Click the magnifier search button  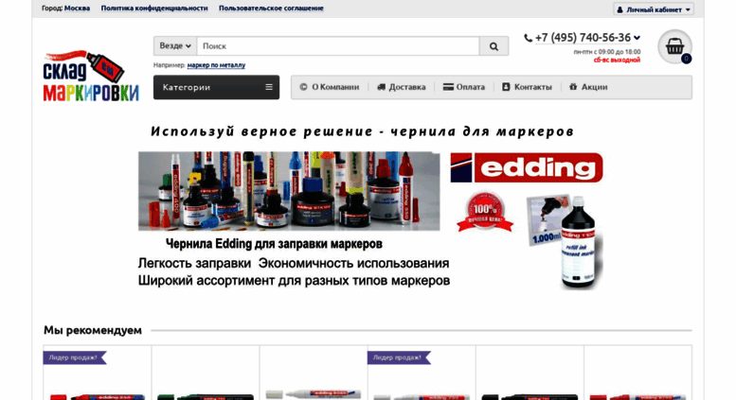[494, 46]
